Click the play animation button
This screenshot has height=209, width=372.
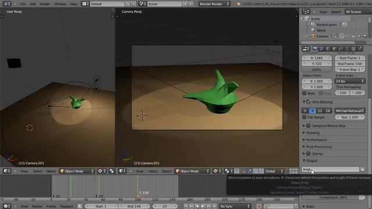pos(203,206)
